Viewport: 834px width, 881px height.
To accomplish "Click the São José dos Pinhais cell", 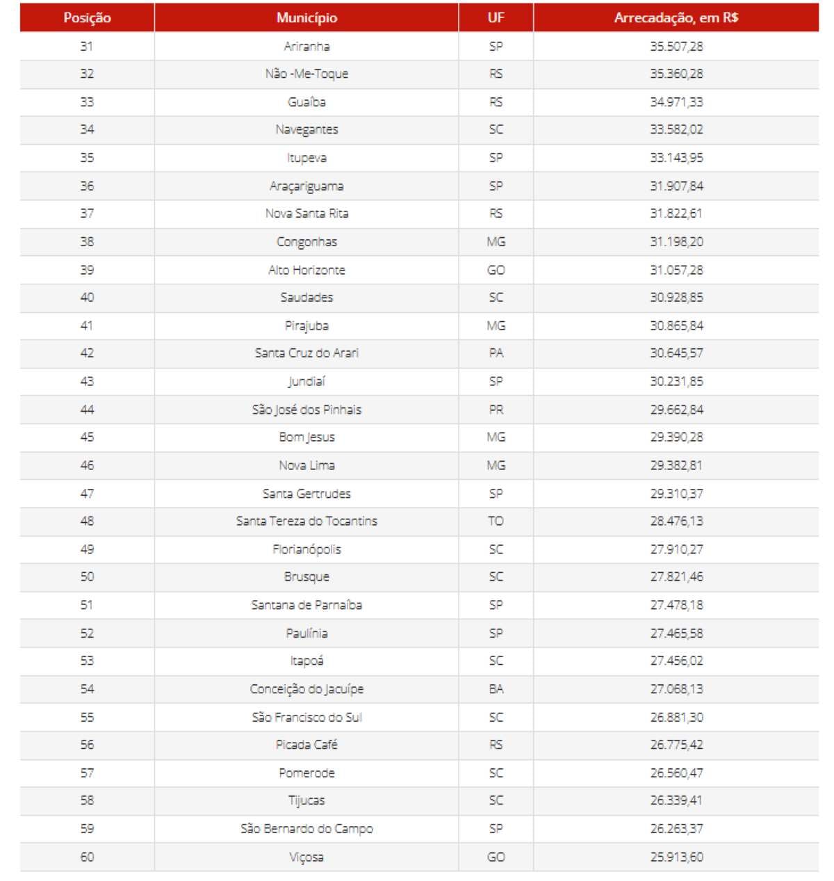I will click(x=306, y=410).
